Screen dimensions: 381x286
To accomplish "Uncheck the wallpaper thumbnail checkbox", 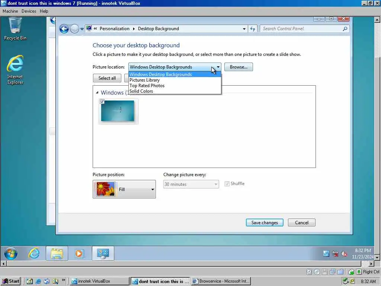I will (102, 101).
